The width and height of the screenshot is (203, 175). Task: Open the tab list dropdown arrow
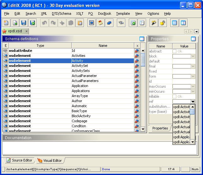[197, 31]
